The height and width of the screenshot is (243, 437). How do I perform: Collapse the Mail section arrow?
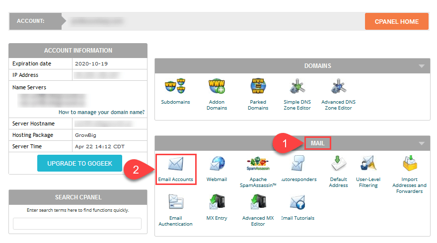pyautogui.click(x=422, y=143)
